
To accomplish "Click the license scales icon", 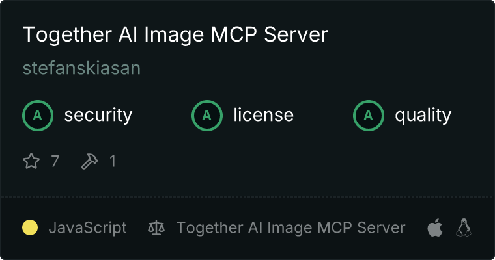I will pos(156,228).
